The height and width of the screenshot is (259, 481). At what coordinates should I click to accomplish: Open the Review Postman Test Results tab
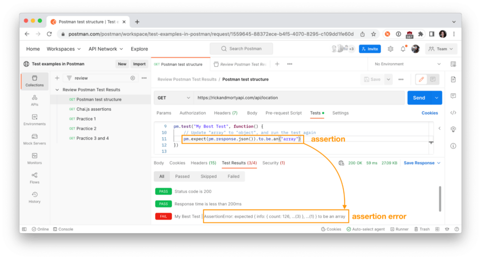pyautogui.click(x=240, y=64)
